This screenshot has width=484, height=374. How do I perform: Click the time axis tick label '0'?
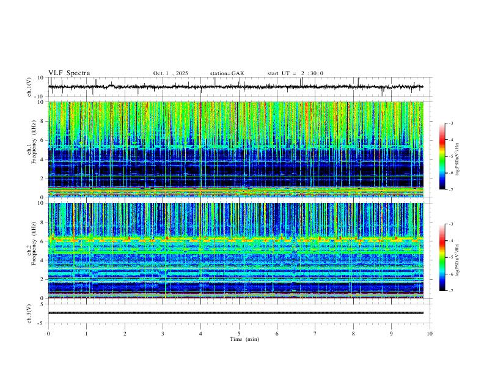[x=48, y=334]
